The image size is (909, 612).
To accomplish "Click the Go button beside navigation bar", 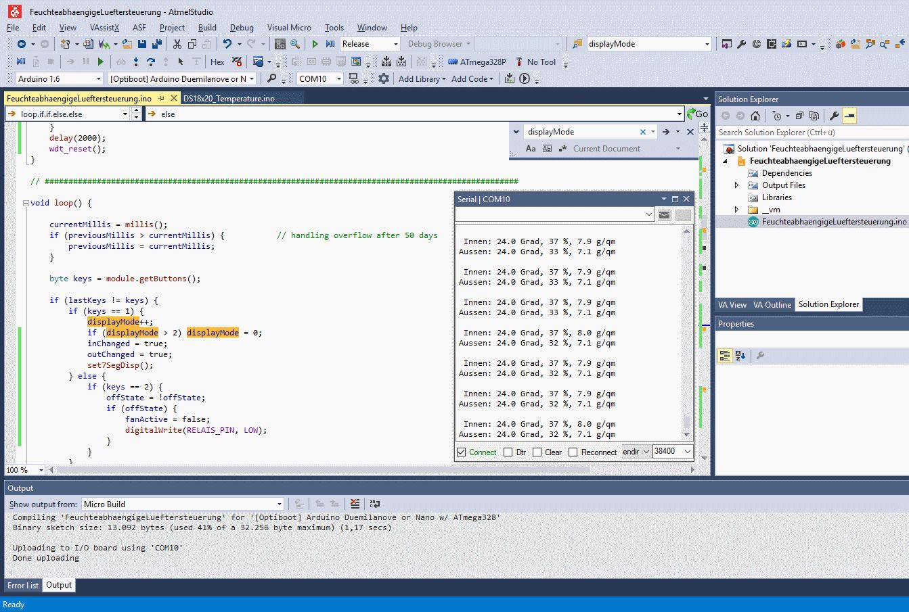I will [697, 114].
